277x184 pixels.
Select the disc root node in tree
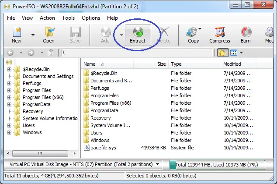tap(9, 62)
